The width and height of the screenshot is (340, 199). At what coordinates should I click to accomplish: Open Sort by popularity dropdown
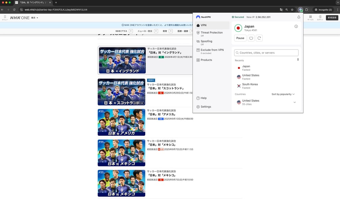(x=283, y=94)
